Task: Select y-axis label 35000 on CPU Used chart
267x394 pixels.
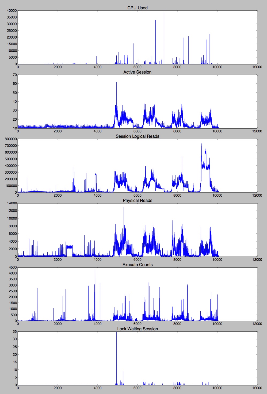Action: coord(12,17)
